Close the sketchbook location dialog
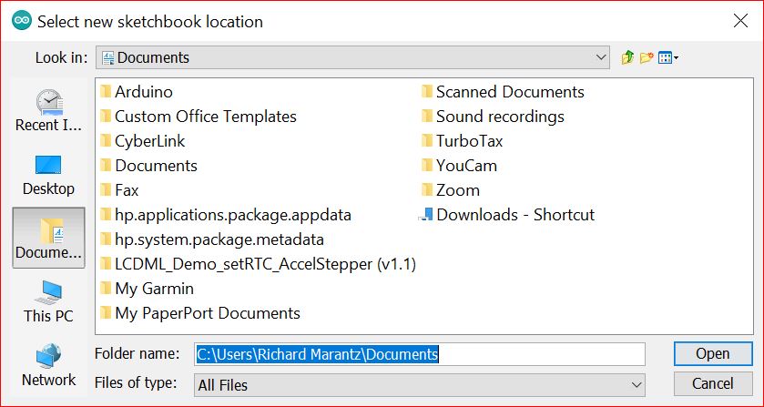764x407 pixels. pyautogui.click(x=740, y=21)
